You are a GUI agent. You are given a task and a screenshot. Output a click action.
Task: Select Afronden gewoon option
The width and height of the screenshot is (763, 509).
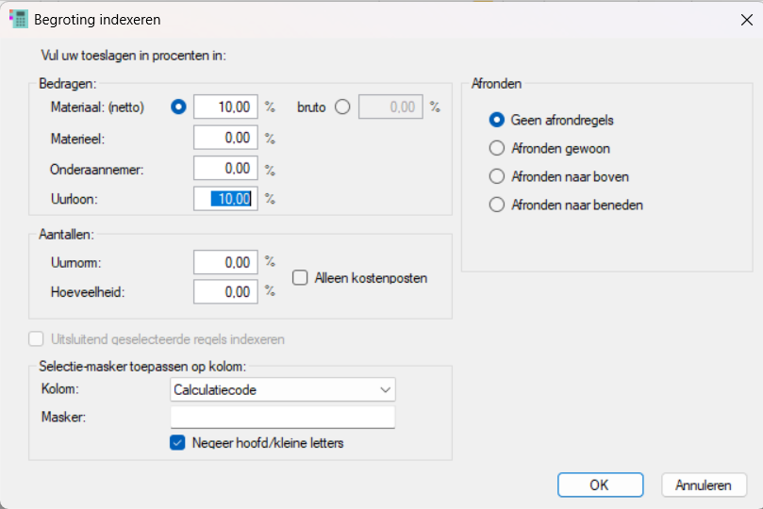[497, 148]
